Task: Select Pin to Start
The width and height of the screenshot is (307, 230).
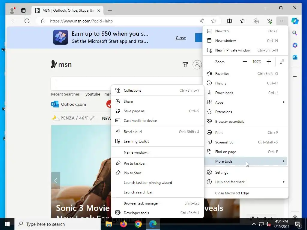Action: pos(157,173)
